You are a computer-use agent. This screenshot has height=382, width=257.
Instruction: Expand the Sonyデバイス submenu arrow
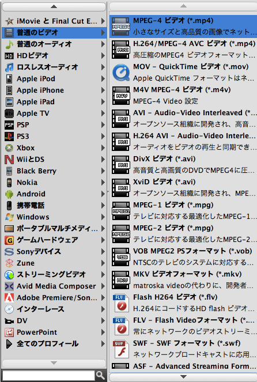[103, 251]
